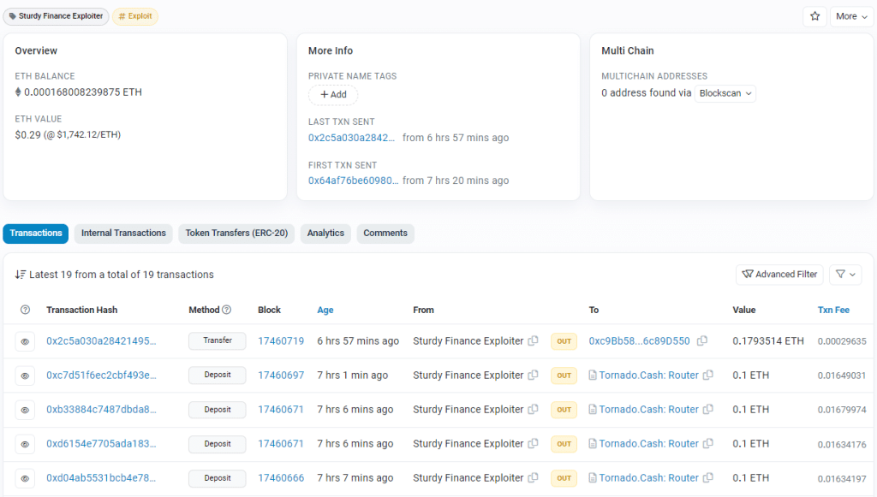Click the Advanced Filter button
This screenshot has width=877, height=497.
779,275
